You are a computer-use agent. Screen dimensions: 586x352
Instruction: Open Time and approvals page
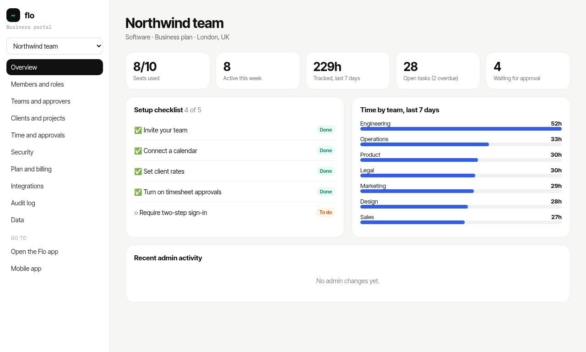[54, 135]
